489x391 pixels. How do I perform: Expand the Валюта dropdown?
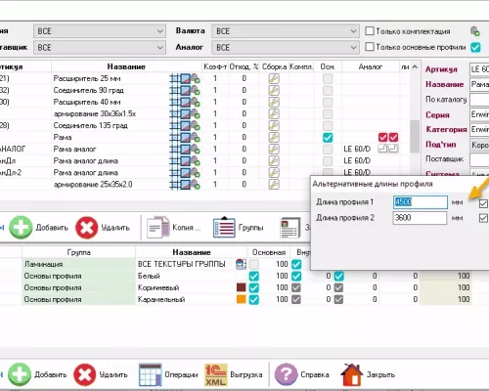[286, 31]
